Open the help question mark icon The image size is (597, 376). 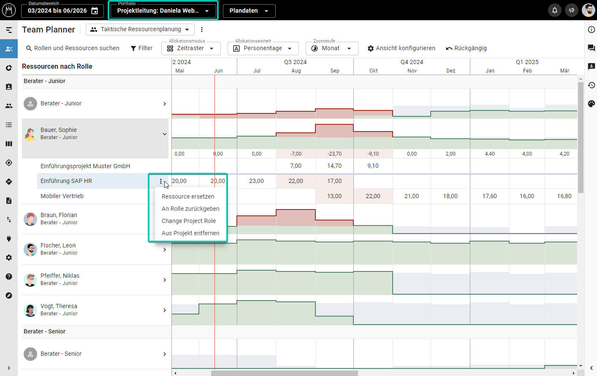[9, 277]
